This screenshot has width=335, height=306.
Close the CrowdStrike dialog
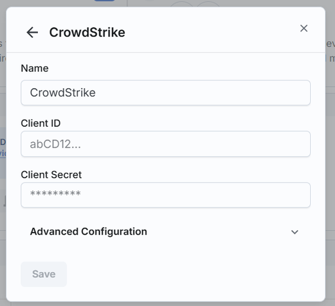pos(304,28)
